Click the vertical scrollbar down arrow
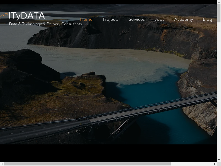Viewport: 221px width, 166px height. pos(219,160)
